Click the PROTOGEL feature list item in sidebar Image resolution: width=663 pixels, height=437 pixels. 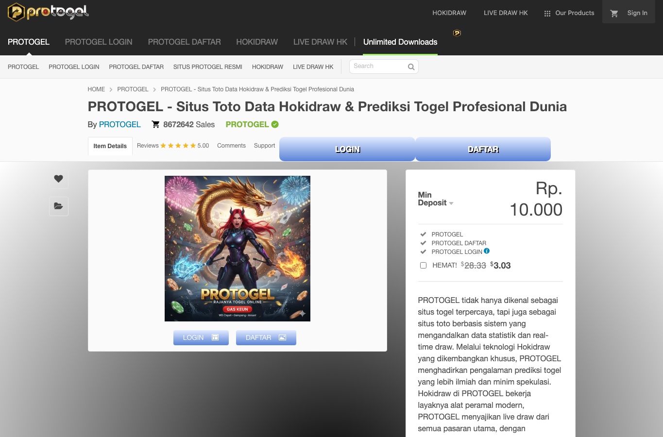[x=447, y=235]
